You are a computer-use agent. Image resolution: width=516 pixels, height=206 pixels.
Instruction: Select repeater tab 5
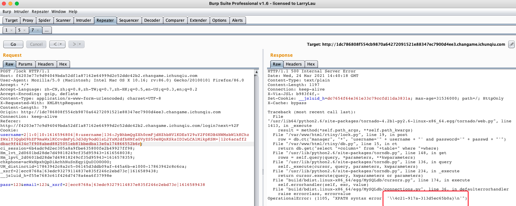pos(19,30)
